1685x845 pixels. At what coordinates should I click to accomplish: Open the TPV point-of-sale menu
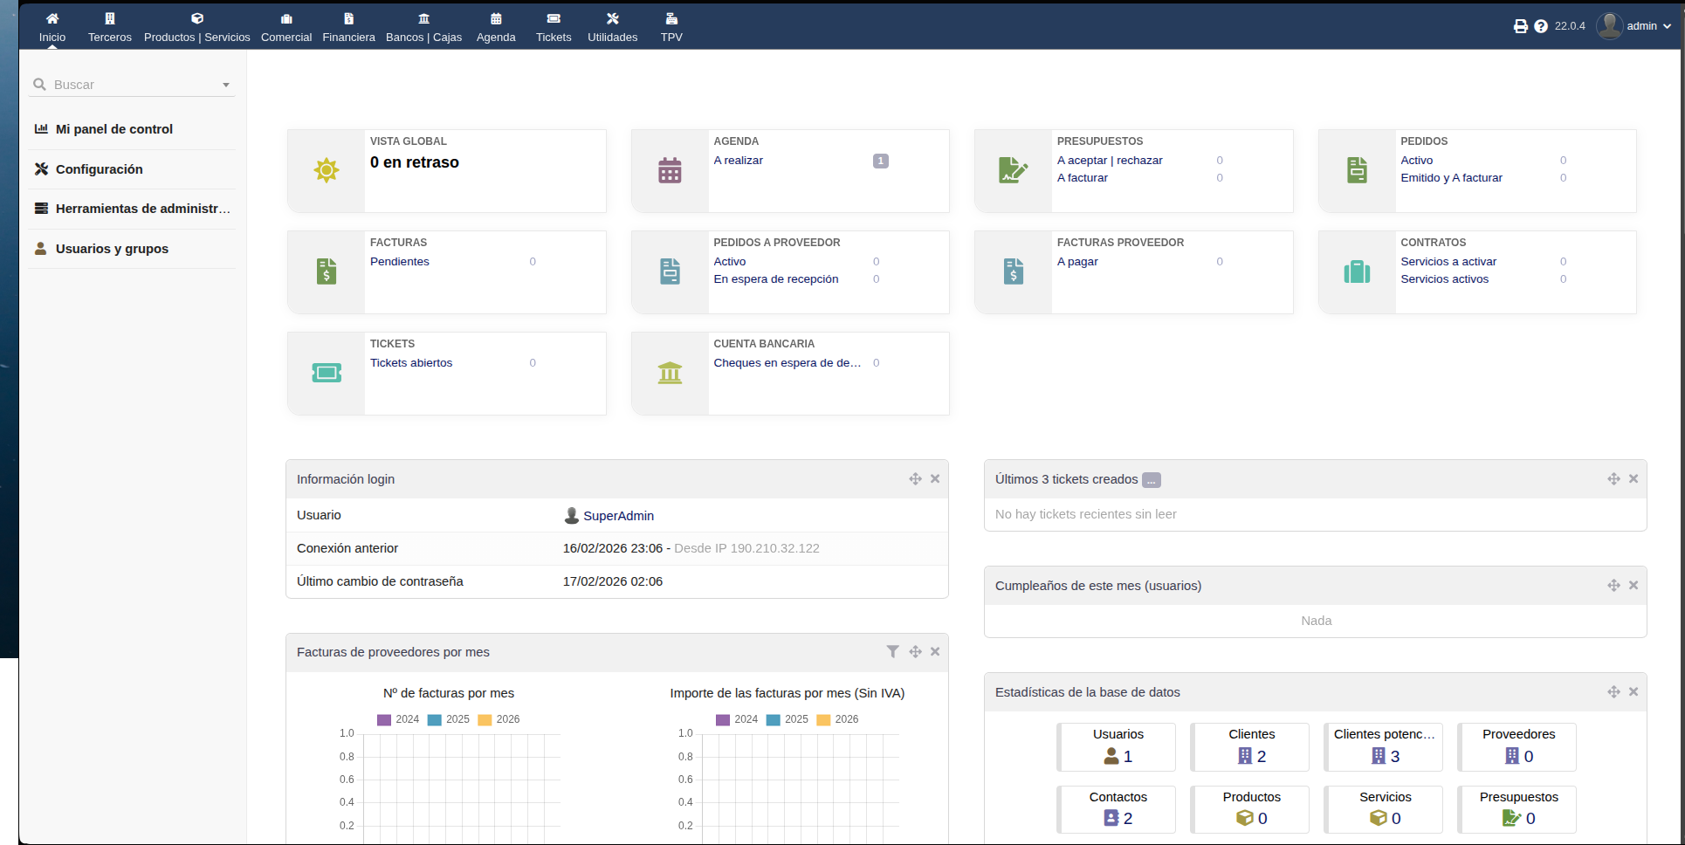click(671, 27)
